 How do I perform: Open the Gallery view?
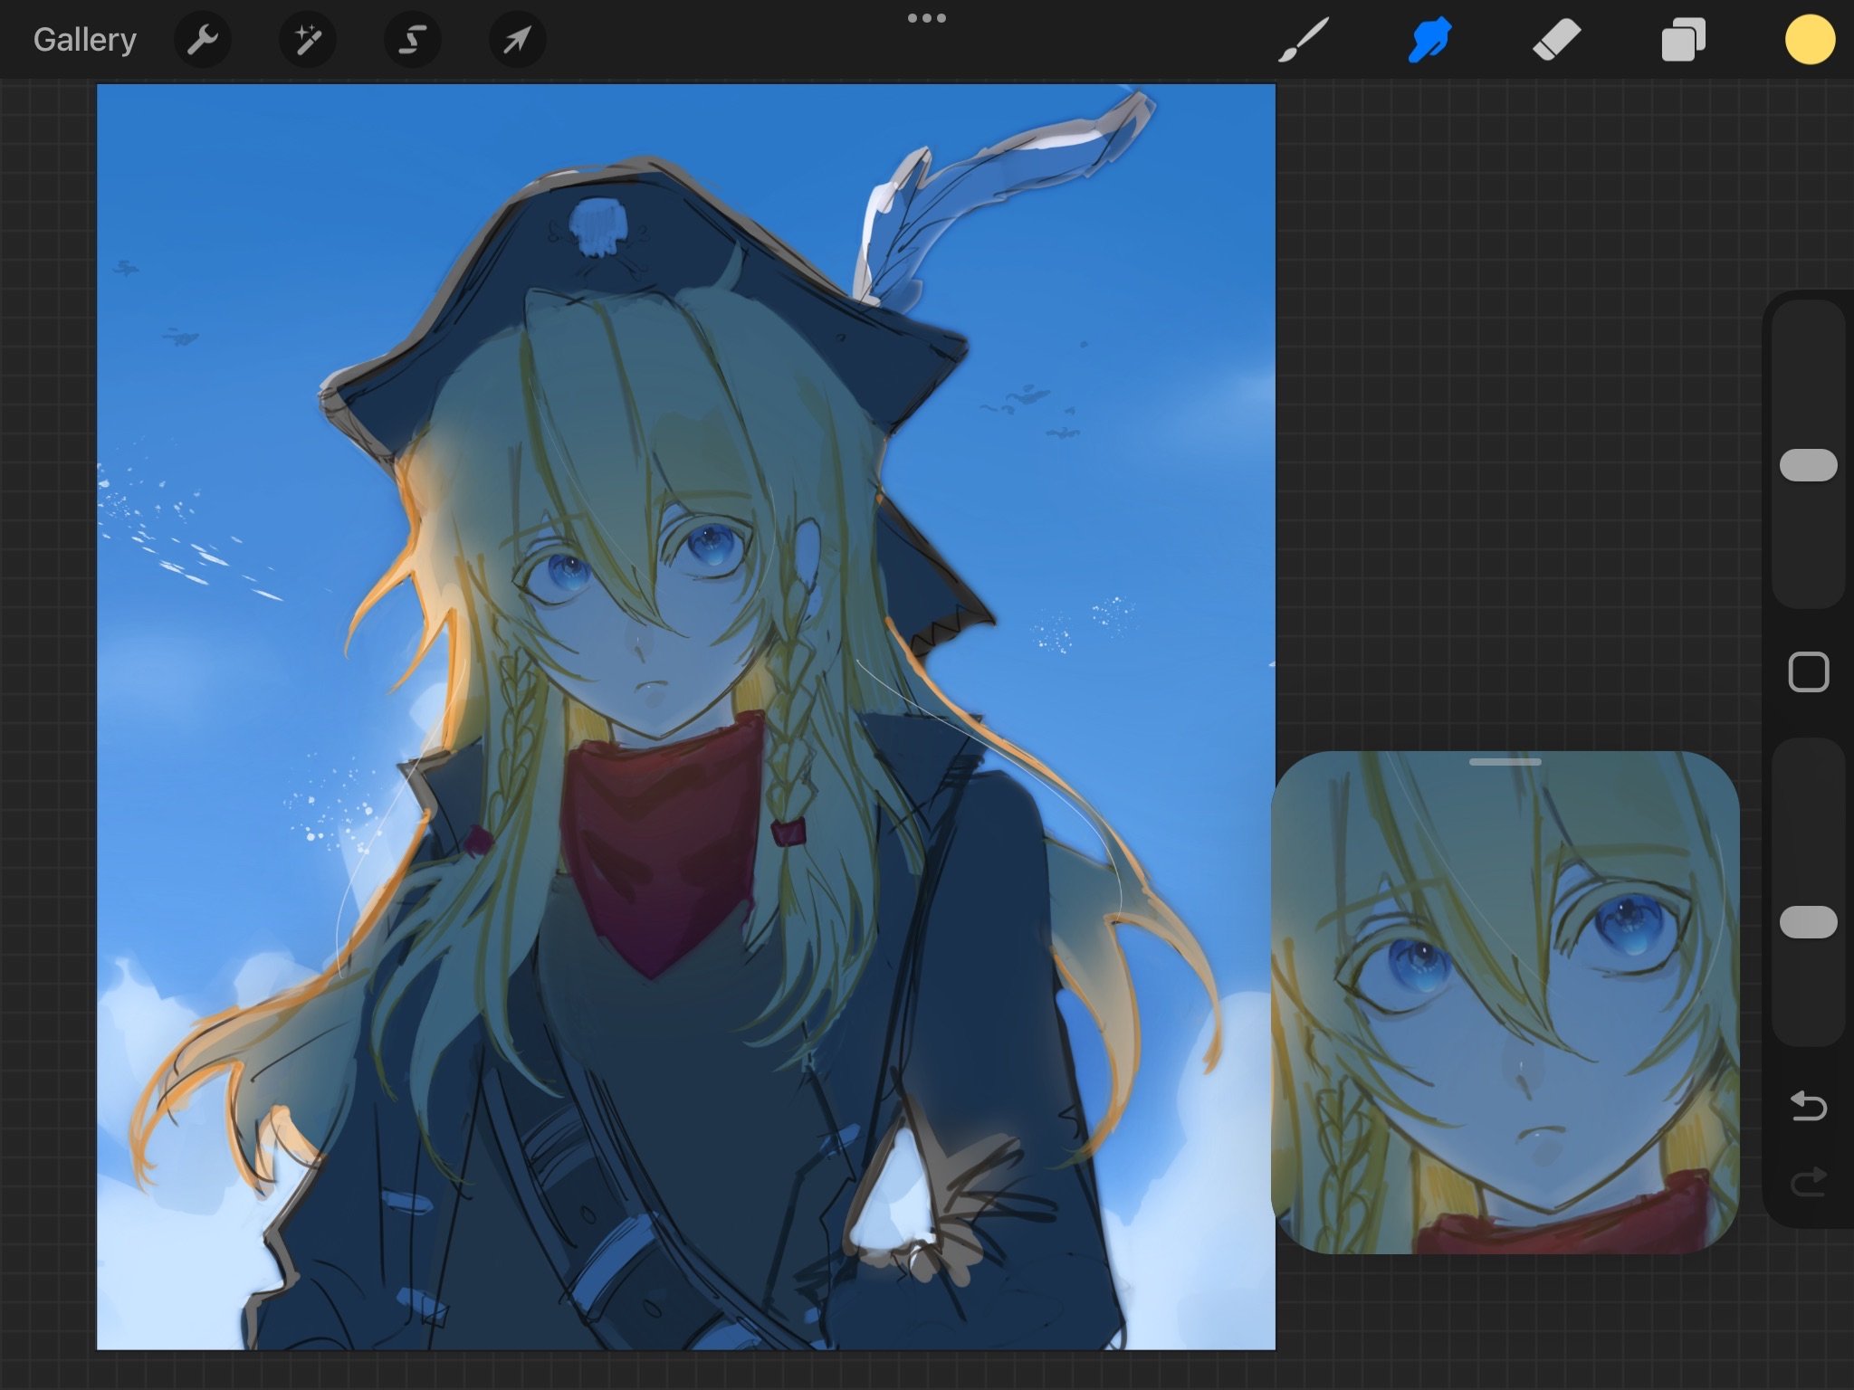click(x=84, y=40)
